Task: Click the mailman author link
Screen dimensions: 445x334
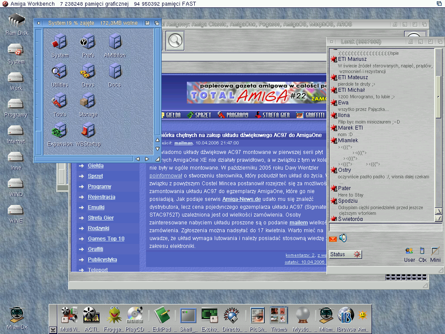Action: [183, 143]
